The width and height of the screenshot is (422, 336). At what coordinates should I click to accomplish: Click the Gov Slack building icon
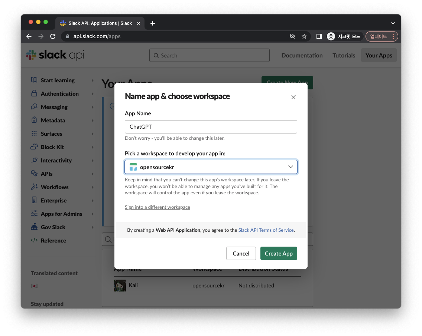point(34,227)
